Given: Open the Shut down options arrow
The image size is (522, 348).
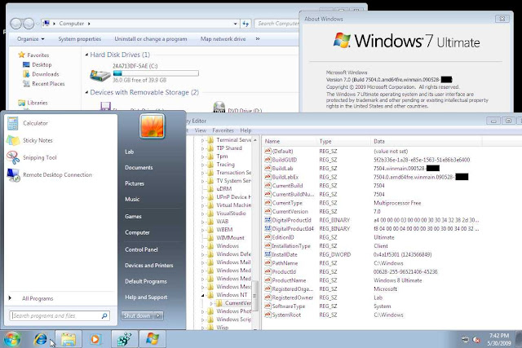Looking at the screenshot, I should [157, 315].
